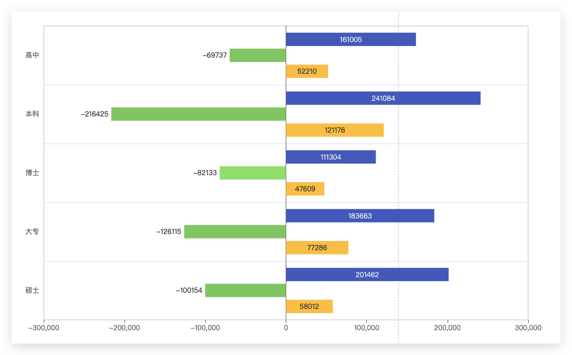Select the green bar valued -100154

click(x=245, y=290)
